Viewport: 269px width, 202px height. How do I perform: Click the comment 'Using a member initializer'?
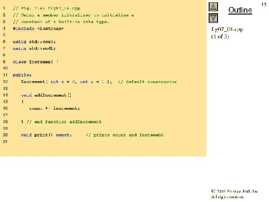click(56, 15)
